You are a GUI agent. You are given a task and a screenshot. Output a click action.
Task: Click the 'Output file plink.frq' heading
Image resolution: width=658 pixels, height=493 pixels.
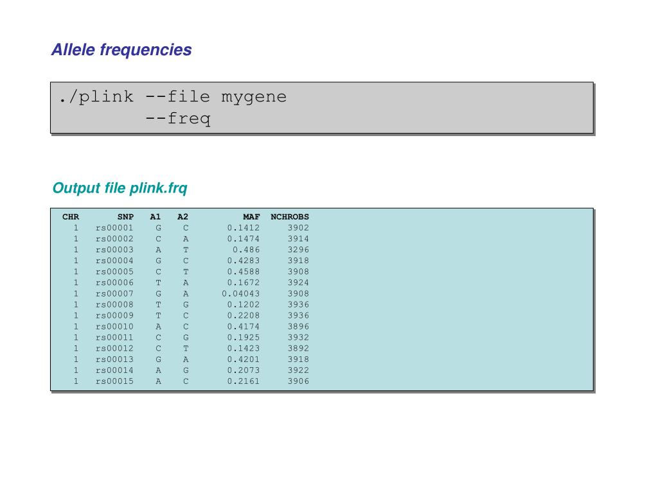point(120,188)
